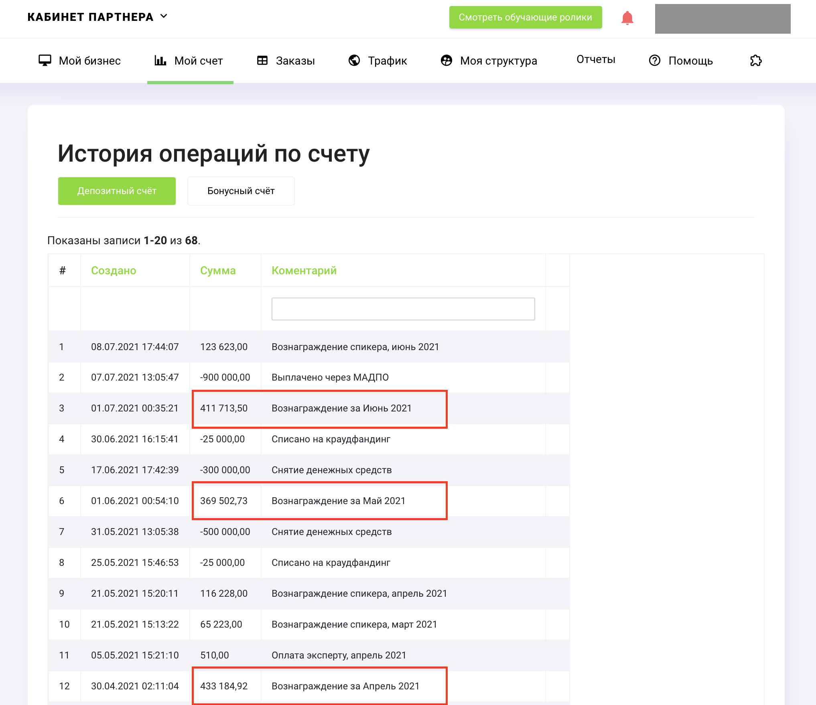
Task: Click the group icon beside Моя структура
Action: coord(447,60)
